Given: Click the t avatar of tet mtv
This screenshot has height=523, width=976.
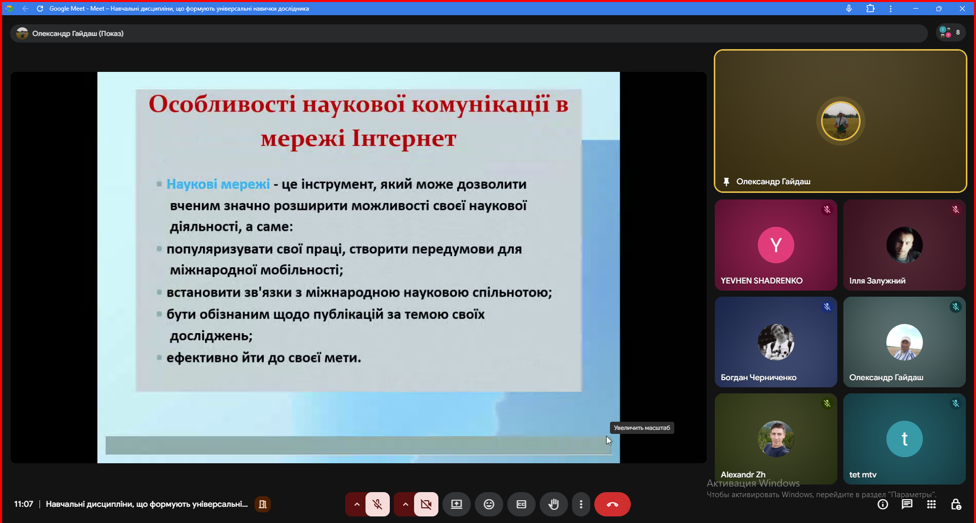Looking at the screenshot, I should pos(905,439).
